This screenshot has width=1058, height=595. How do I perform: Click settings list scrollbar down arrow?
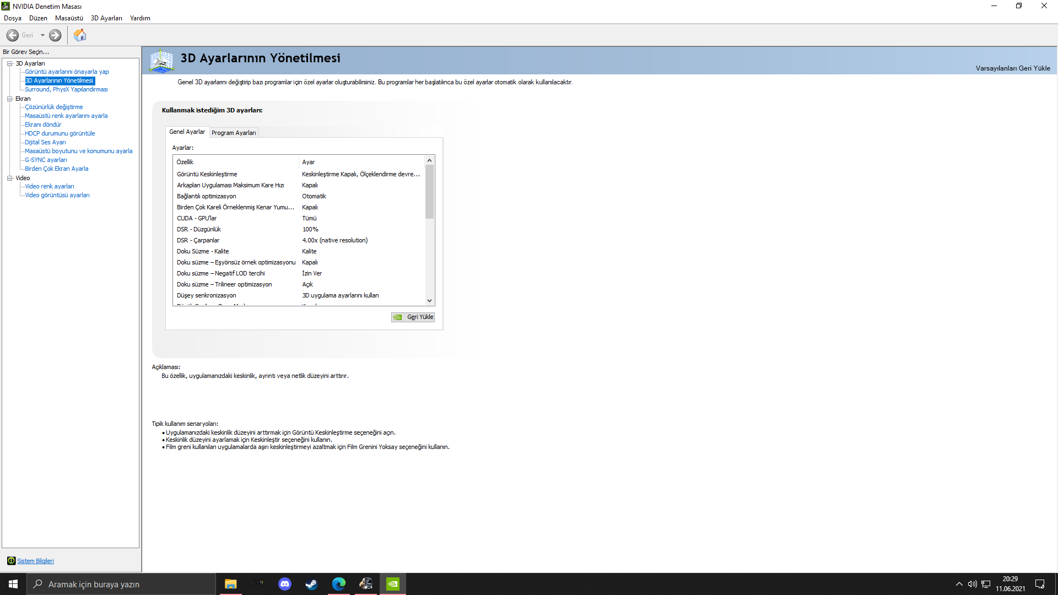tap(429, 301)
